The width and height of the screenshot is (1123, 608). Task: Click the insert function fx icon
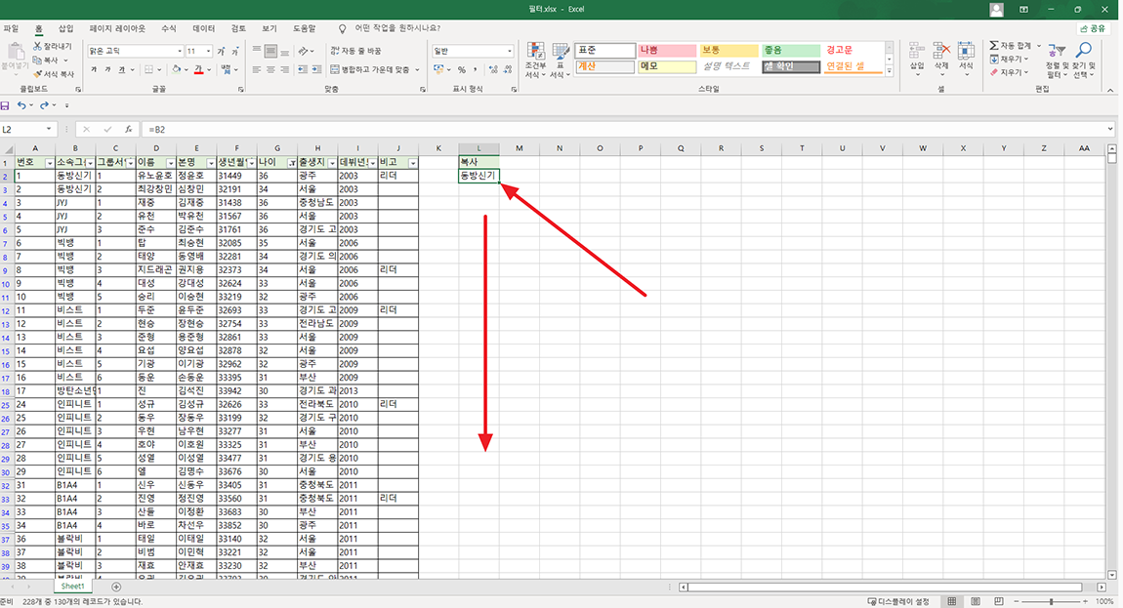[128, 129]
